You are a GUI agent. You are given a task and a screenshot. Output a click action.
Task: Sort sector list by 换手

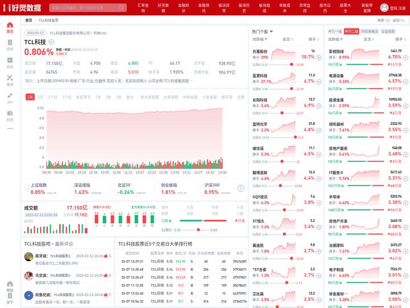pos(400,39)
